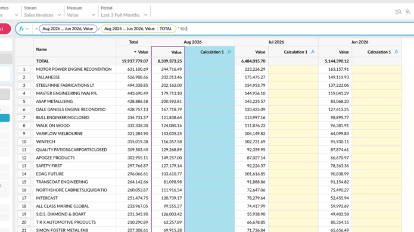414x232 pixels.
Task: Select row TRANSCOAT ENGINEERING
Action: click(62, 182)
